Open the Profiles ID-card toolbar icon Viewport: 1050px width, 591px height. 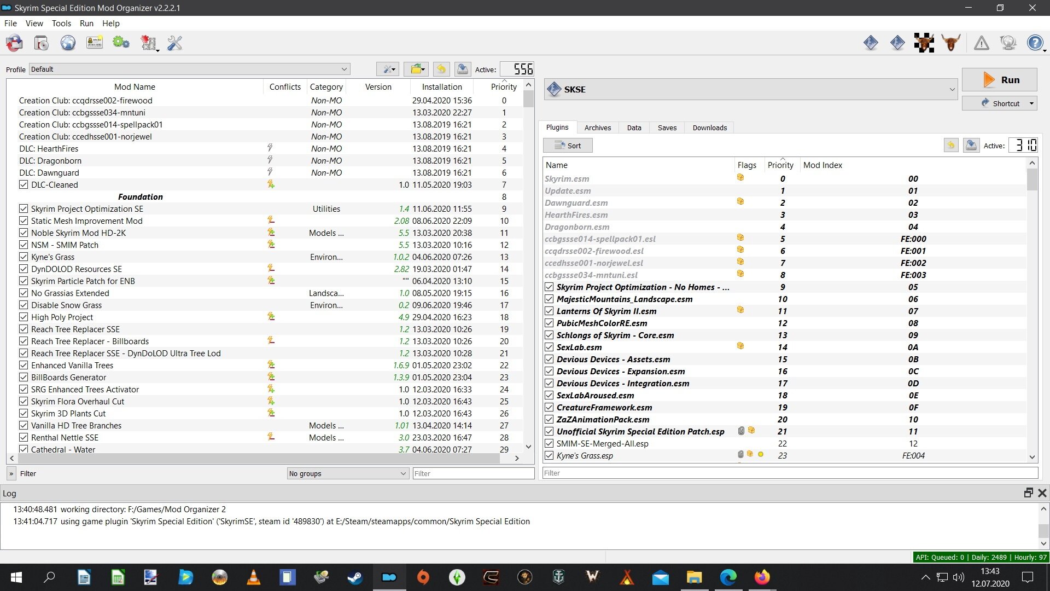tap(95, 43)
